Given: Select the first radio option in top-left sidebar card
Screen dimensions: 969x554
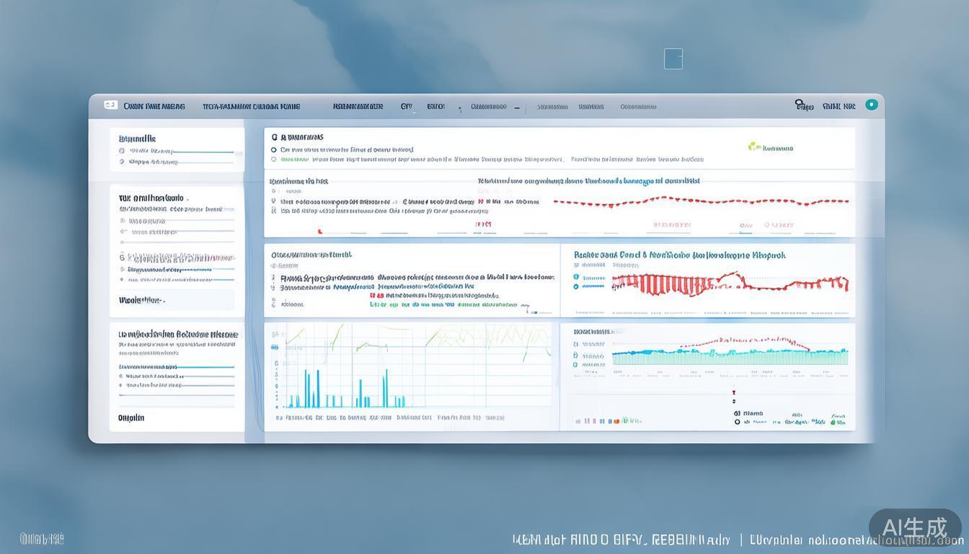Looking at the screenshot, I should pos(121,151).
